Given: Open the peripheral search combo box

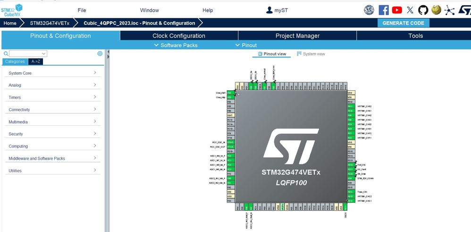Looking at the screenshot, I should coord(28,53).
